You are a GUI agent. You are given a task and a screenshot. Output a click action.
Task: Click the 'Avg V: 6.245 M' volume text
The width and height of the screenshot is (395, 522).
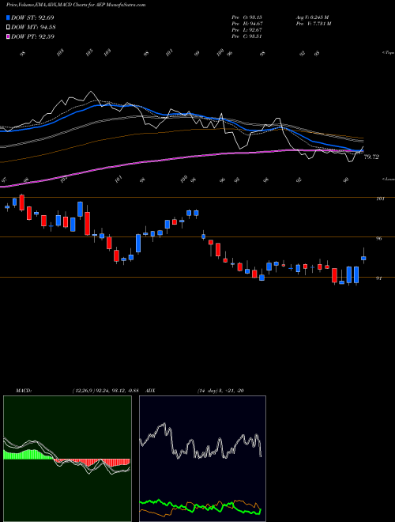pyautogui.click(x=313, y=17)
